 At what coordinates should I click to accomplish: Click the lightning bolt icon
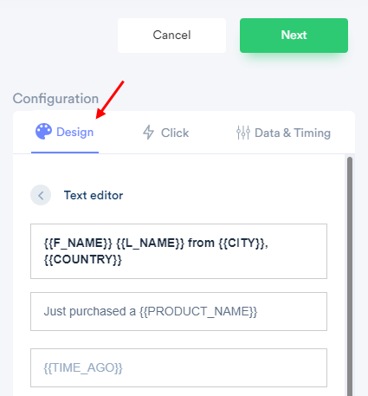click(148, 133)
